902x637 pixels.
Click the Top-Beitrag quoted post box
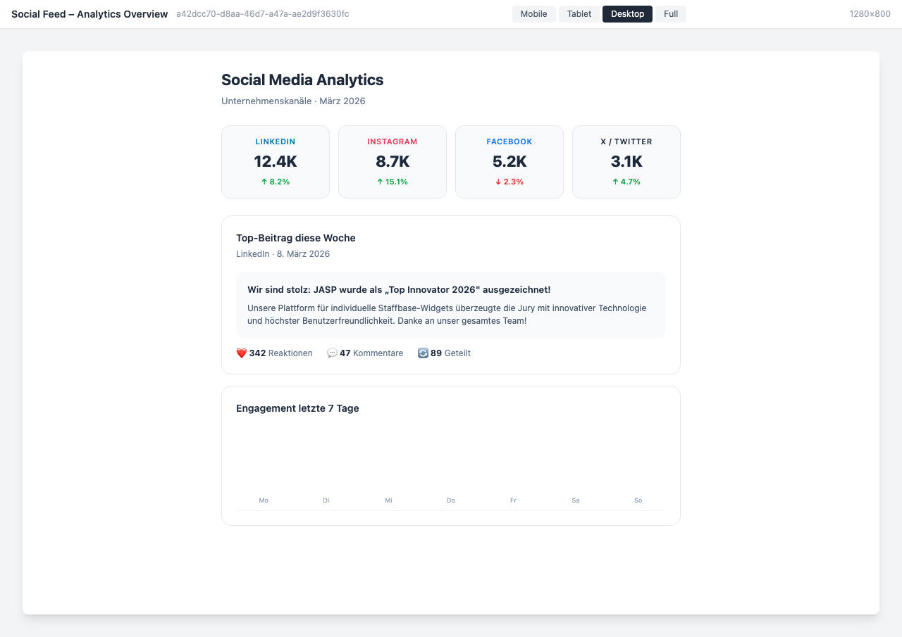click(451, 305)
